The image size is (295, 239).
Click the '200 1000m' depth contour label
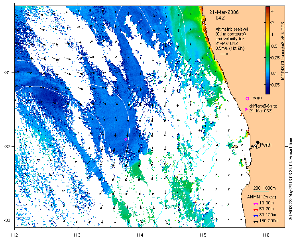click(x=264, y=188)
